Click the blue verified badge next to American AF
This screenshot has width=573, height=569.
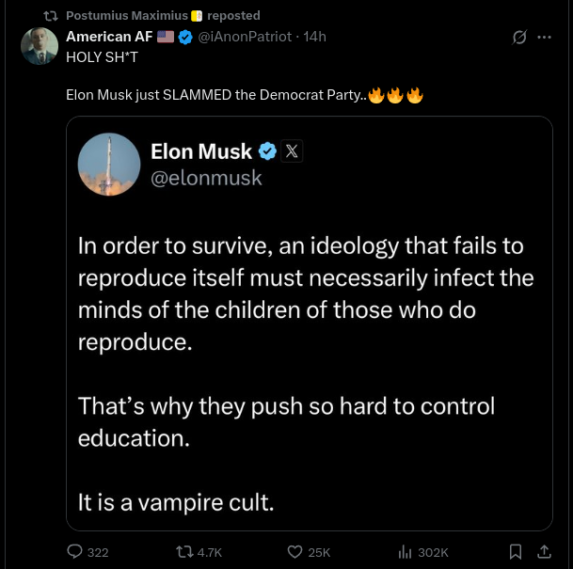click(x=186, y=37)
